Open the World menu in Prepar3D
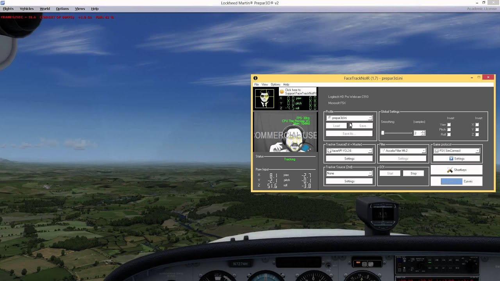 coord(45,9)
